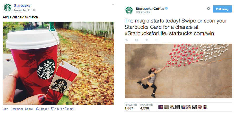Click the audience gear icon beside November 2
This screenshot has width=234, height=116.
tap(34, 10)
